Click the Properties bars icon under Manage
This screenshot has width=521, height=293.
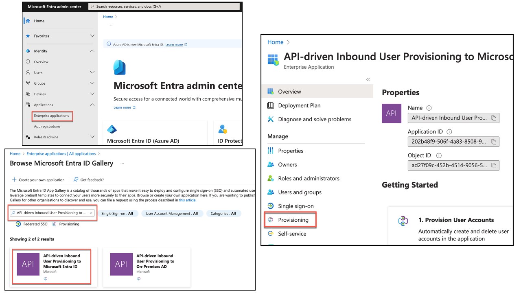click(271, 151)
